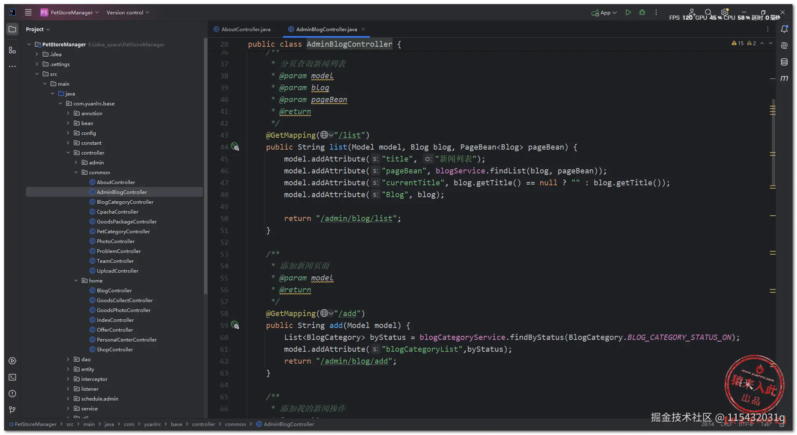Collapse the home package
This screenshot has width=797, height=435.
[76, 280]
